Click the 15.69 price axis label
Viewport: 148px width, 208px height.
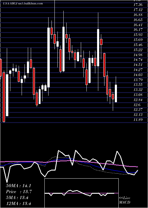[138, 40]
